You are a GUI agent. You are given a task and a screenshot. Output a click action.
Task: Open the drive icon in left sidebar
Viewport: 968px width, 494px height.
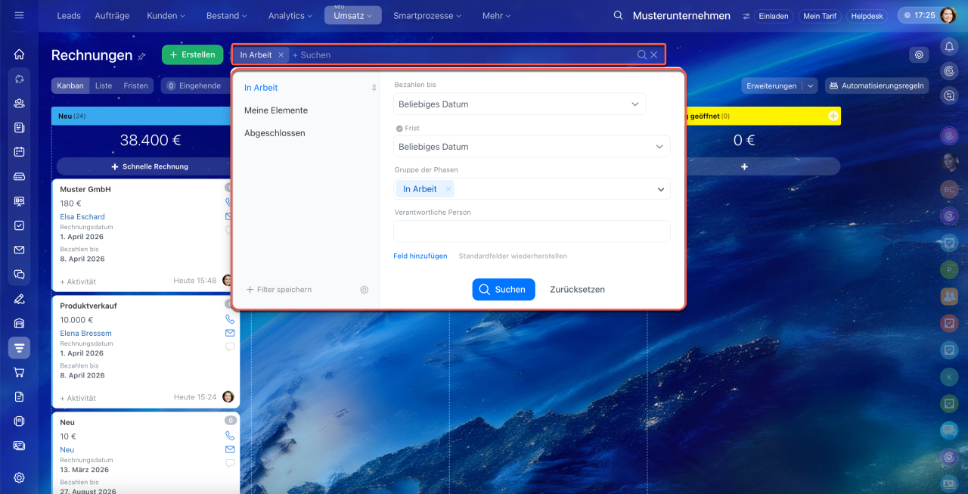pyautogui.click(x=19, y=176)
